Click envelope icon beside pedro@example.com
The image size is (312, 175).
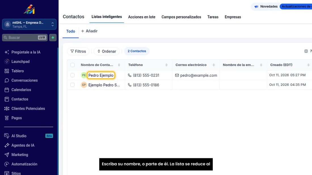click(177, 75)
